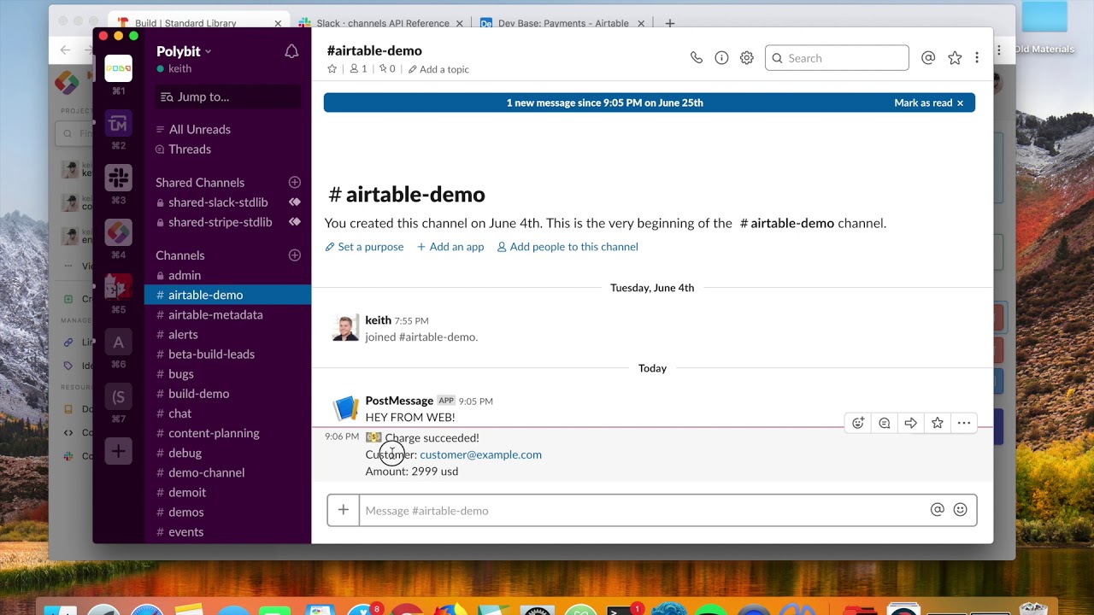Screen dimensions: 1094x615
Task: Click Add a topic
Action: [438, 69]
